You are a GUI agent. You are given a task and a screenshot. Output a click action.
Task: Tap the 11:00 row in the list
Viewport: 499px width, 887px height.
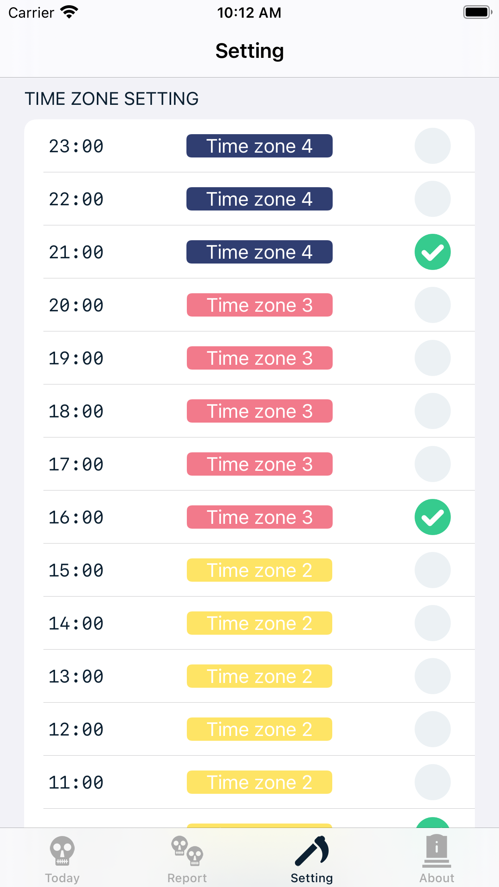pyautogui.click(x=249, y=782)
